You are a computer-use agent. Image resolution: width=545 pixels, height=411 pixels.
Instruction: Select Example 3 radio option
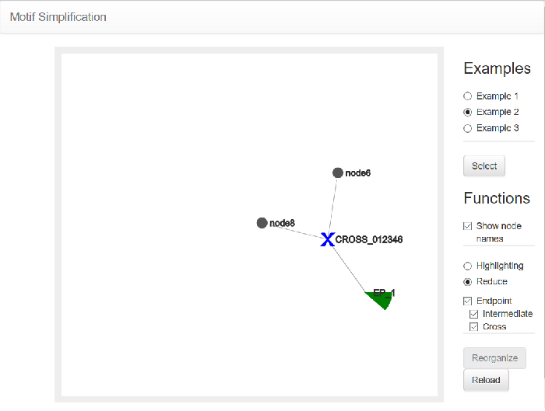point(467,128)
